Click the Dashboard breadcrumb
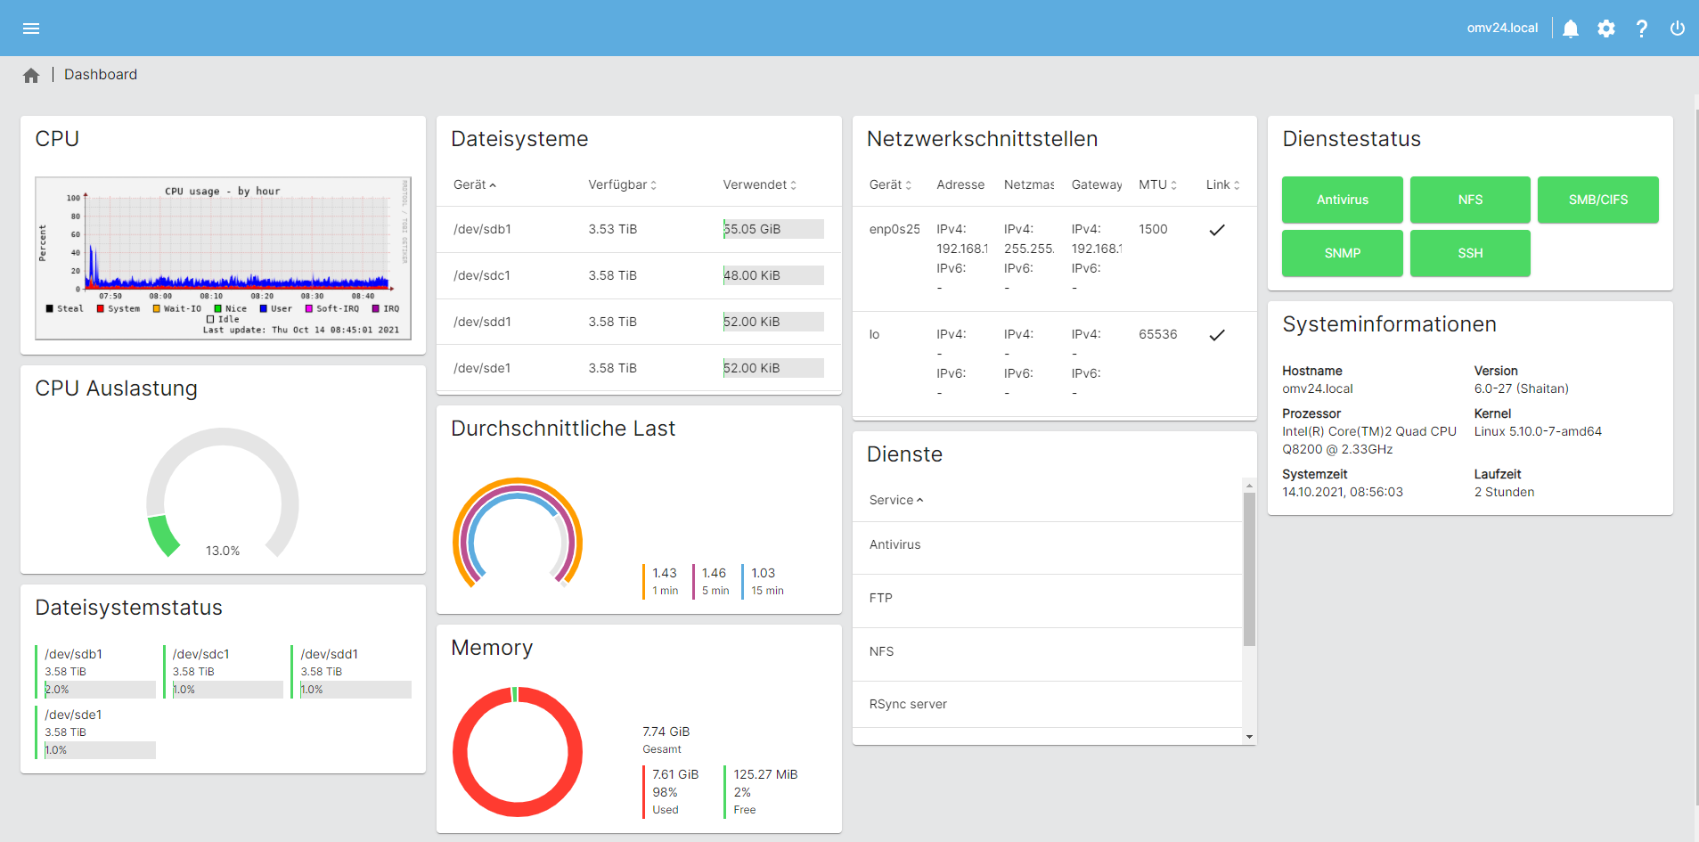This screenshot has height=842, width=1699. (x=101, y=75)
